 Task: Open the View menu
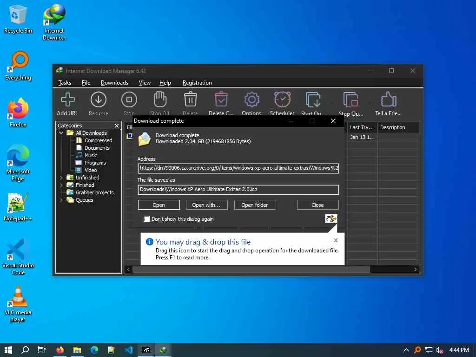coord(145,83)
